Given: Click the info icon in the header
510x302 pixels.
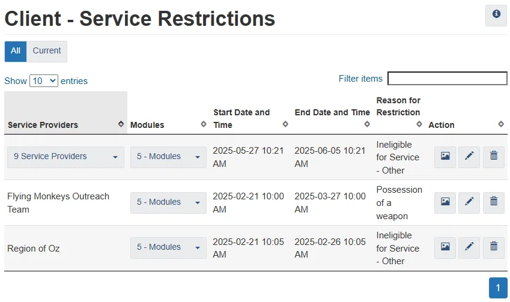Looking at the screenshot, I should click(496, 14).
